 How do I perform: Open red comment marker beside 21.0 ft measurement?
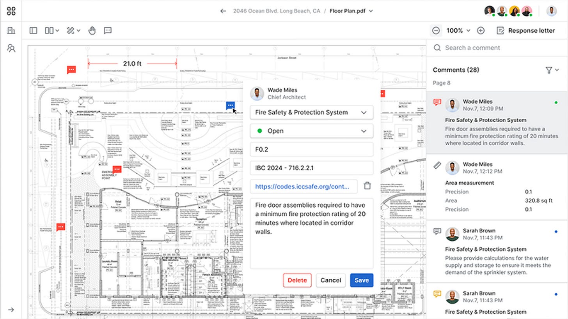click(x=71, y=70)
